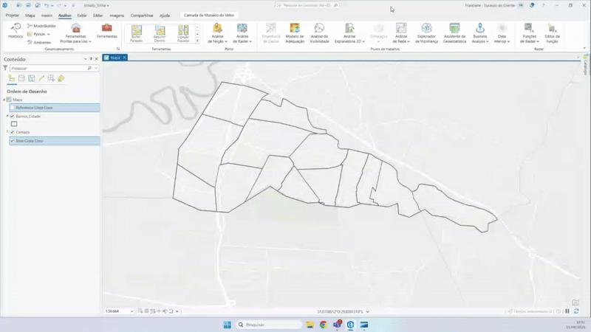Click the Bairros_Cidade symbol swatch
This screenshot has width=591, height=332.
[15, 124]
